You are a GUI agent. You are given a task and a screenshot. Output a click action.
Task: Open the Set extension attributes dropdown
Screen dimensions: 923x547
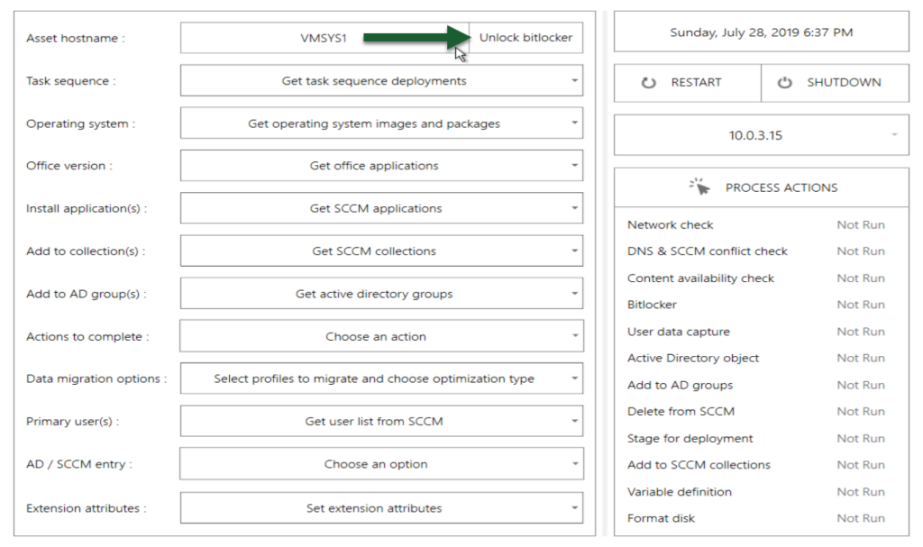coord(381,508)
